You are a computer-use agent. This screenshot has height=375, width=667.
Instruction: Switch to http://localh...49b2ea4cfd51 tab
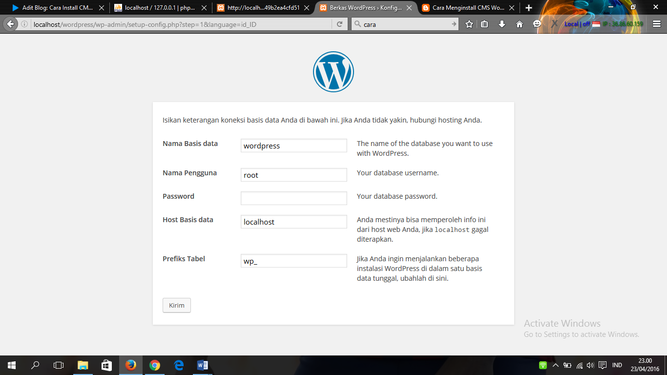click(x=263, y=8)
